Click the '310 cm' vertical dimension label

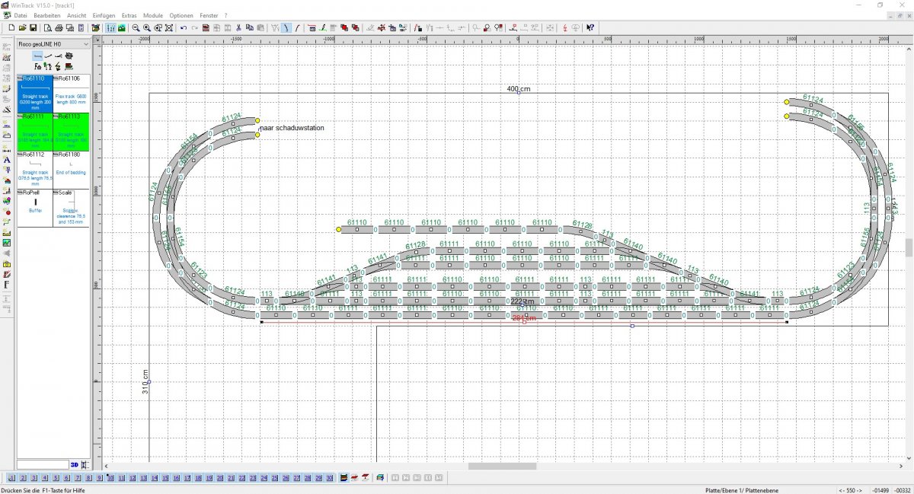(x=145, y=381)
